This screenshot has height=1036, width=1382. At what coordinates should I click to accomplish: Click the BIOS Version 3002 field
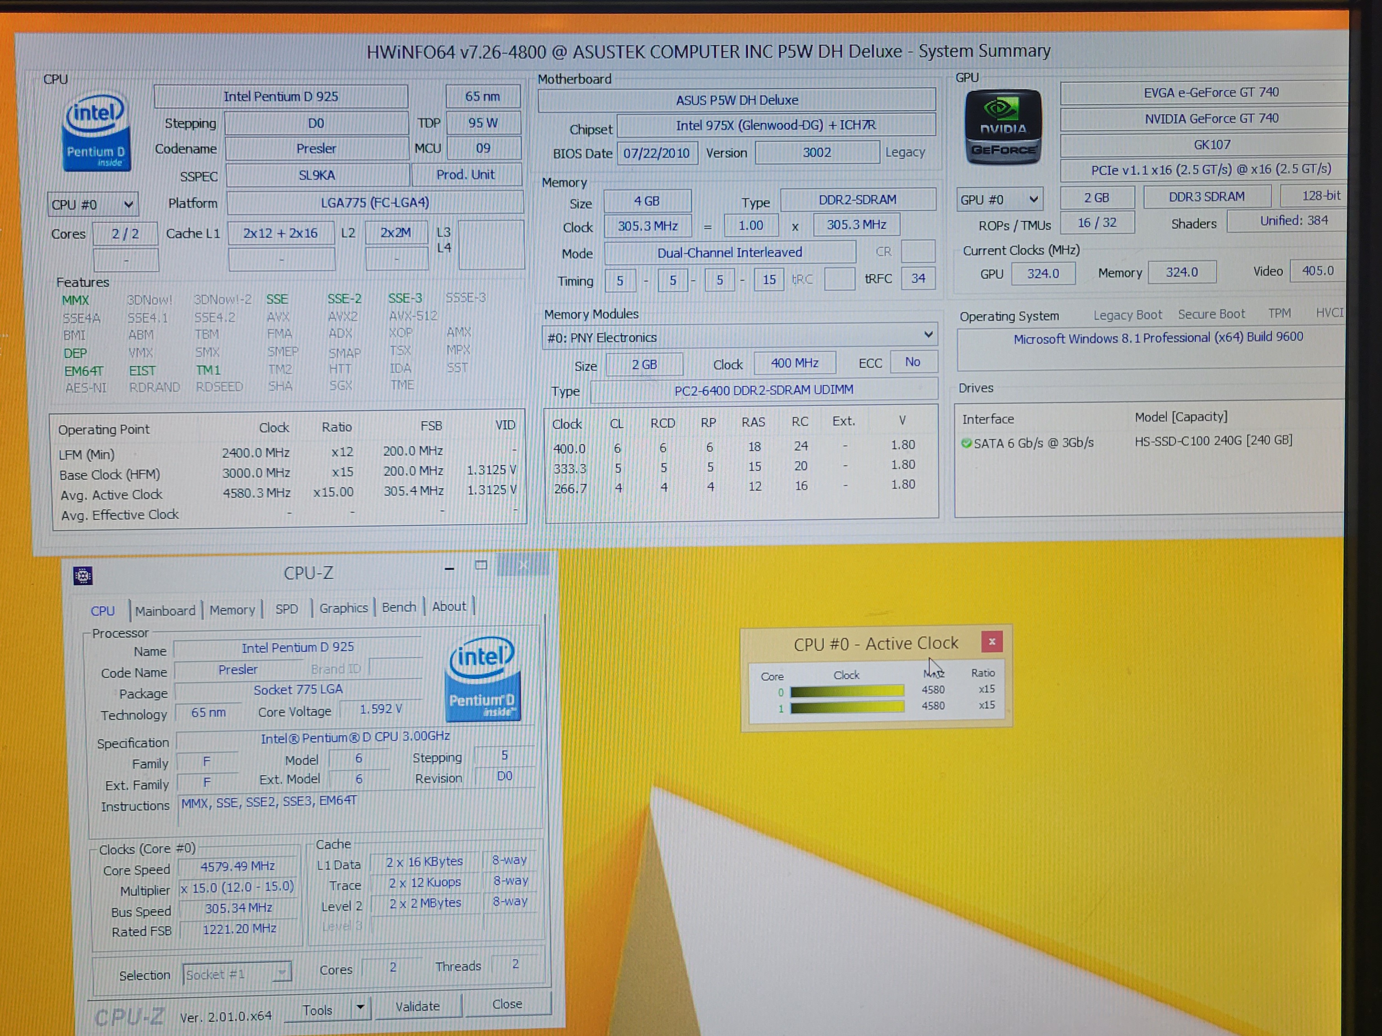click(817, 153)
